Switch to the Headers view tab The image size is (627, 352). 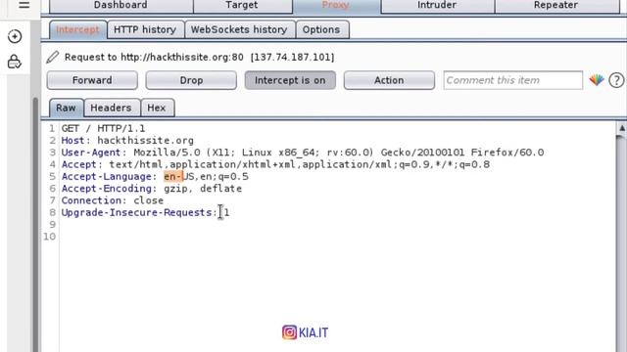(x=111, y=108)
